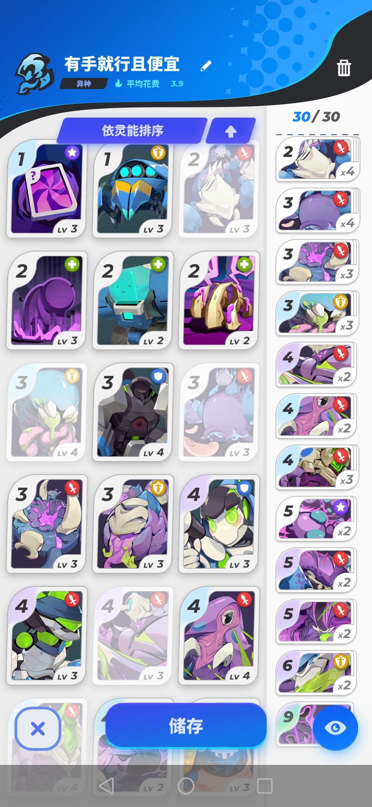Toggle the eye visibility button

point(335,728)
